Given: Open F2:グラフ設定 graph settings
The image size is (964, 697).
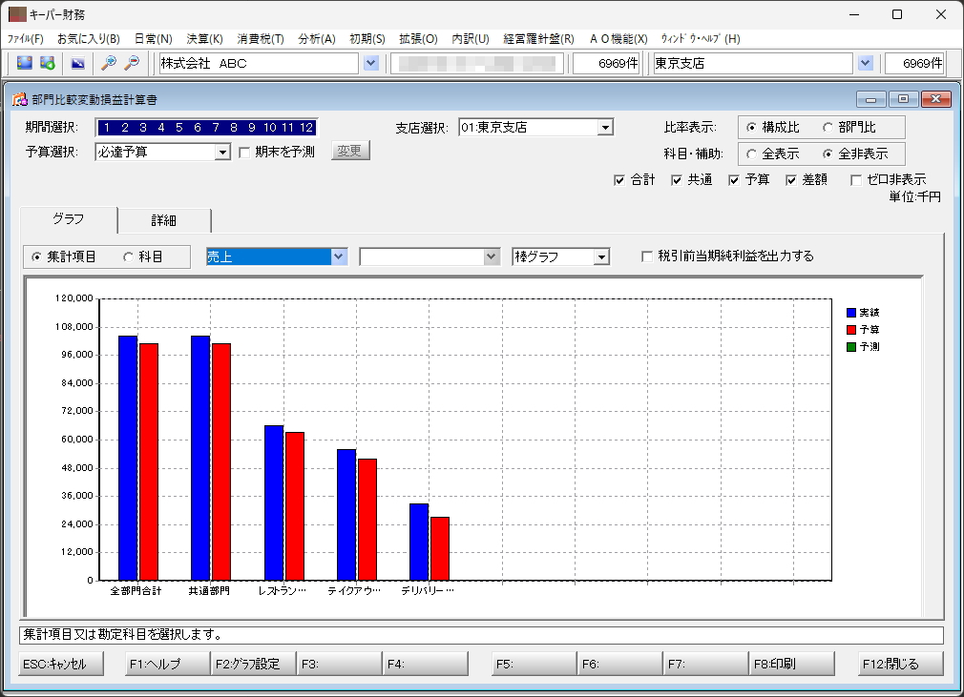Looking at the screenshot, I should tap(253, 664).
